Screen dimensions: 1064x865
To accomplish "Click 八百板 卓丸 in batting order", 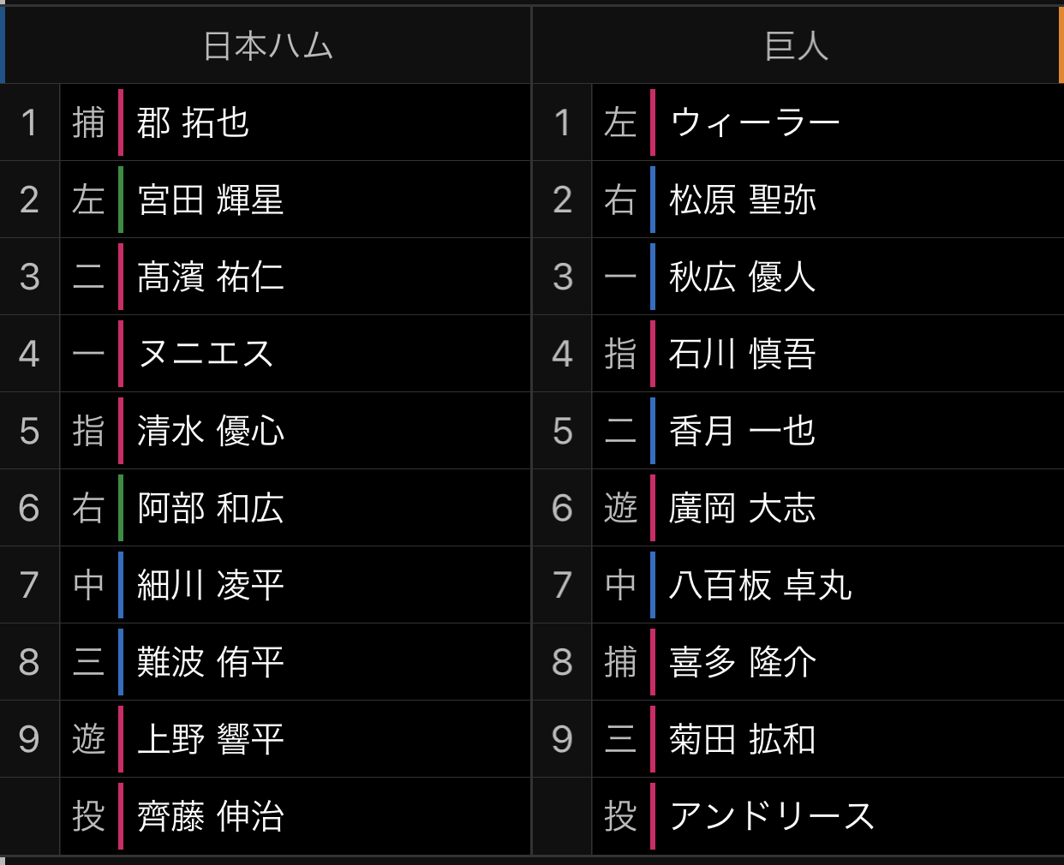I will [760, 585].
